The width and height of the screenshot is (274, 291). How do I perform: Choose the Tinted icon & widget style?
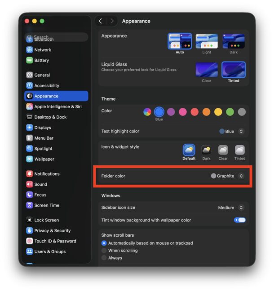[240, 150]
